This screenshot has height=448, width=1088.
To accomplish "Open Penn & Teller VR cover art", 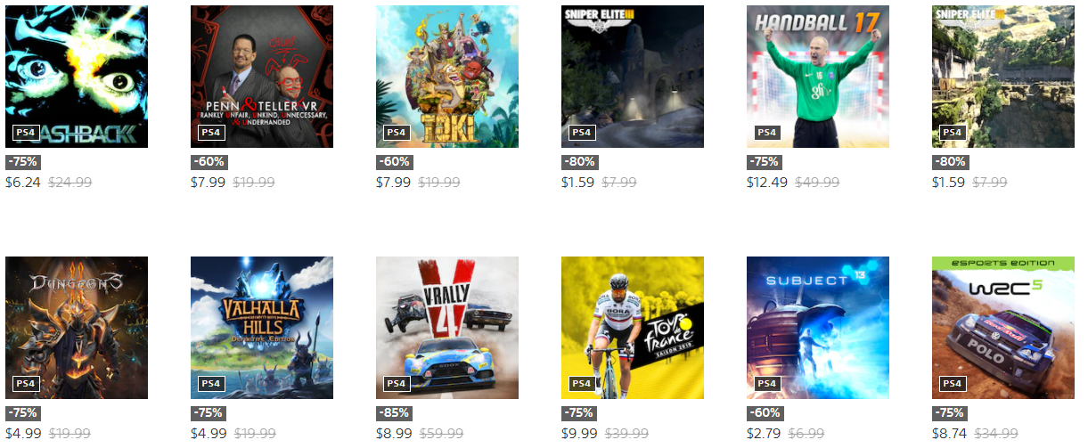I will pyautogui.click(x=262, y=77).
